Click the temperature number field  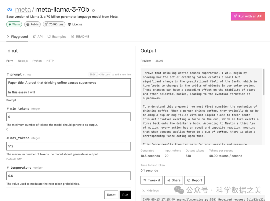tap(68, 176)
